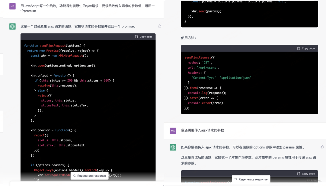Click 'xhr.onload = function() {' line
Image resolution: width=326 pixels, height=186 pixels.
click(x=53, y=76)
